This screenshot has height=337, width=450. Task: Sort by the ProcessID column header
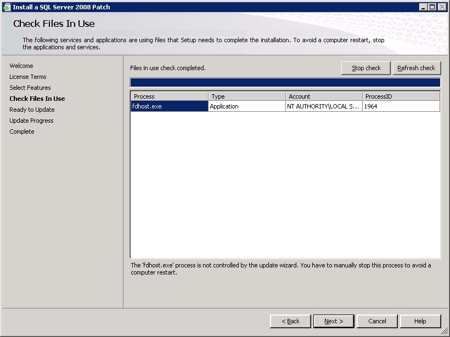click(401, 96)
